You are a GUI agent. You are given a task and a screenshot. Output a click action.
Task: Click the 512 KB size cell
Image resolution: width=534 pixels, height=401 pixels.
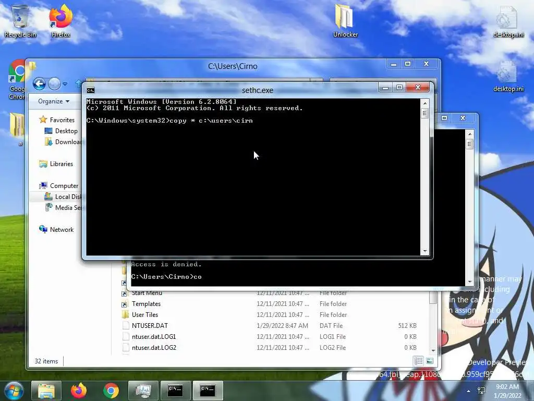coord(407,326)
